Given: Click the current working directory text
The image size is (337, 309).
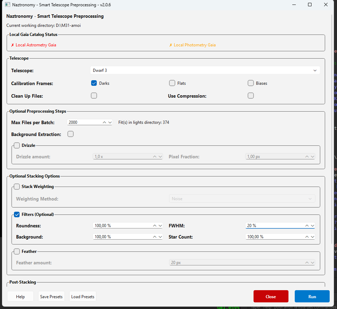Looking at the screenshot, I should [43, 25].
